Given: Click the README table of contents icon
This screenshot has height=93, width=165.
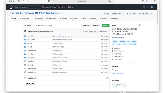Looking at the screenshot, I should pos(25,78).
